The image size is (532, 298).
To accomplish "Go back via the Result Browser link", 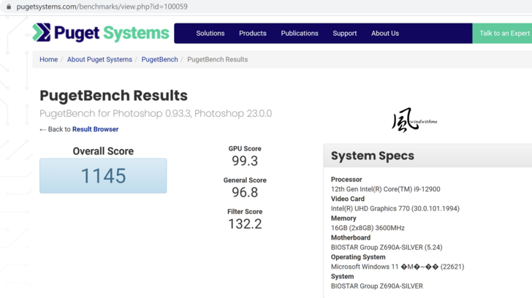I will coord(95,129).
